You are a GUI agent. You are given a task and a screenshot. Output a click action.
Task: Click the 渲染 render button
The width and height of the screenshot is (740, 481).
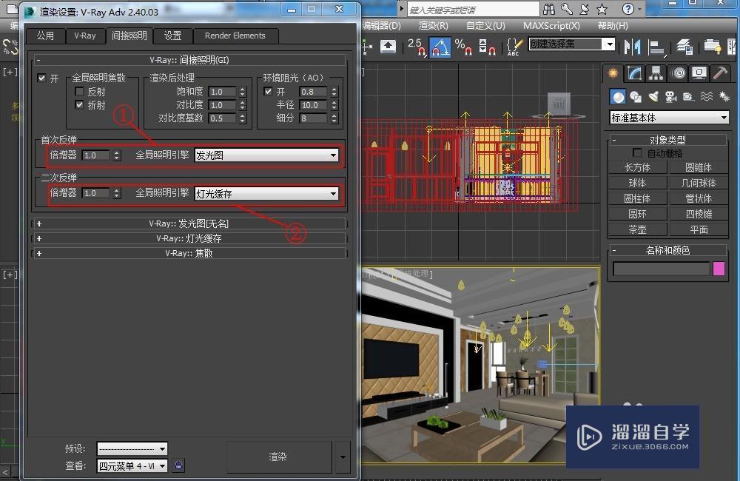(279, 457)
